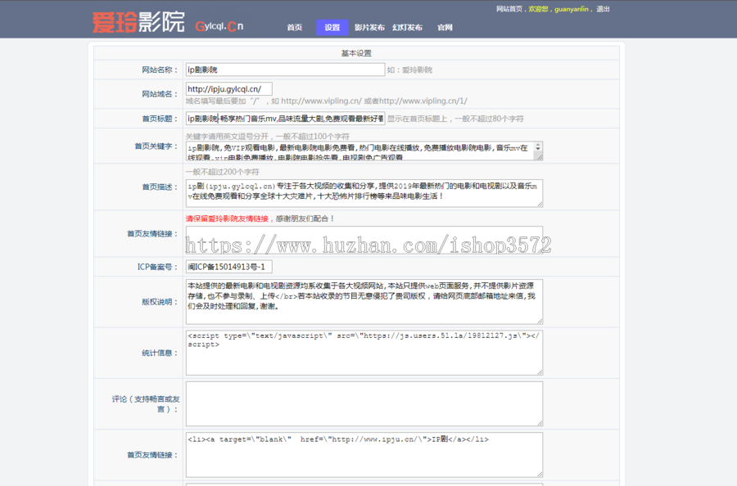737x486 pixels.
Task: Click the 首页关键字 textarea
Action: pyautogui.click(x=364, y=151)
